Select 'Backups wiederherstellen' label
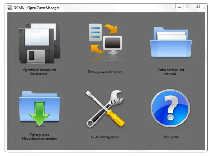 point(106,72)
